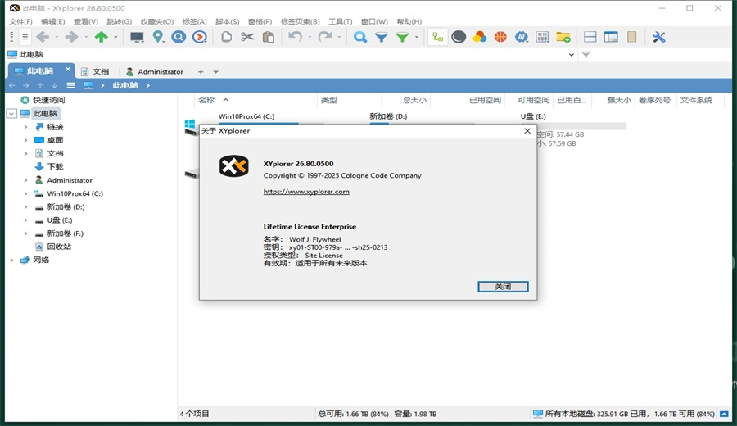Sort by the 名称 column header
The image size is (737, 426).
206,100
